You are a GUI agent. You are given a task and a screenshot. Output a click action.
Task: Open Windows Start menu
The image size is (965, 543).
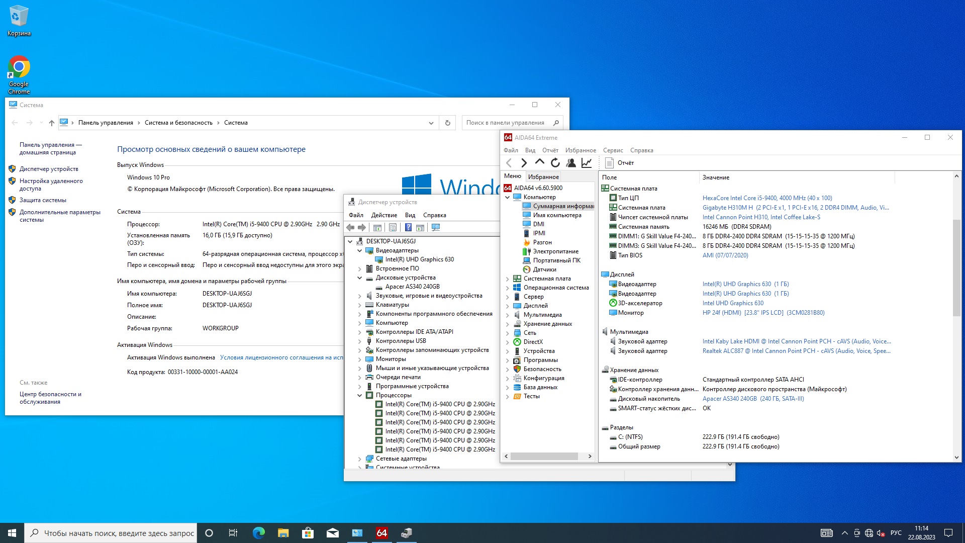pos(12,533)
